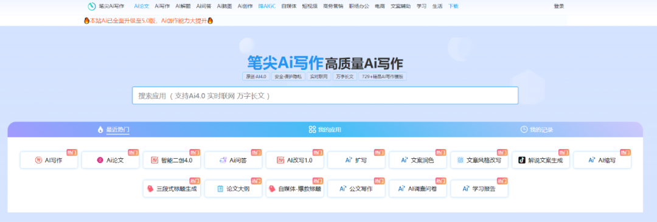Open the 降AIGC navigation item

click(x=267, y=6)
